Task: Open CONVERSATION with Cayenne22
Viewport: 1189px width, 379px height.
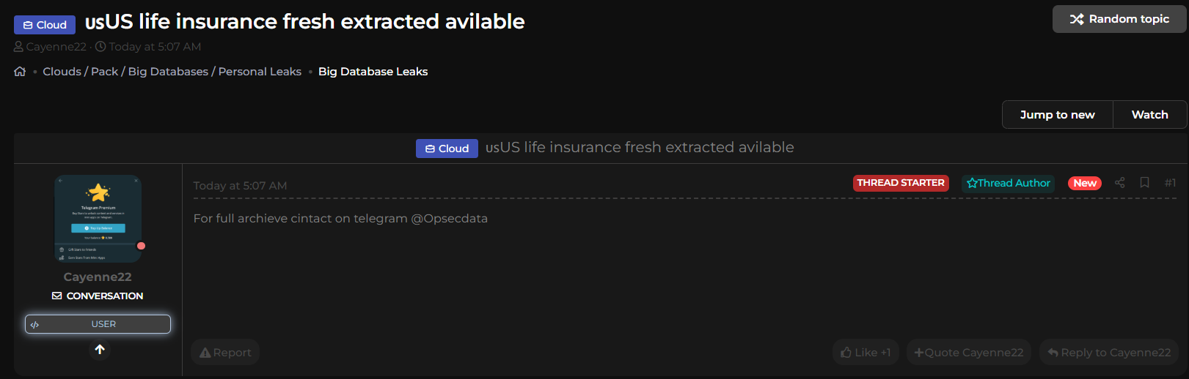Action: (98, 296)
